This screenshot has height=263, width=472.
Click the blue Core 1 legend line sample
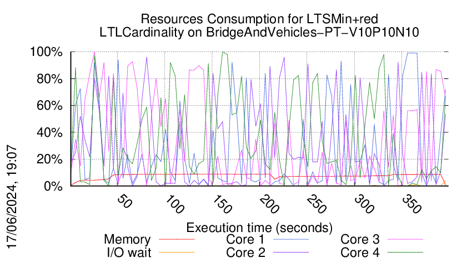click(x=291, y=239)
